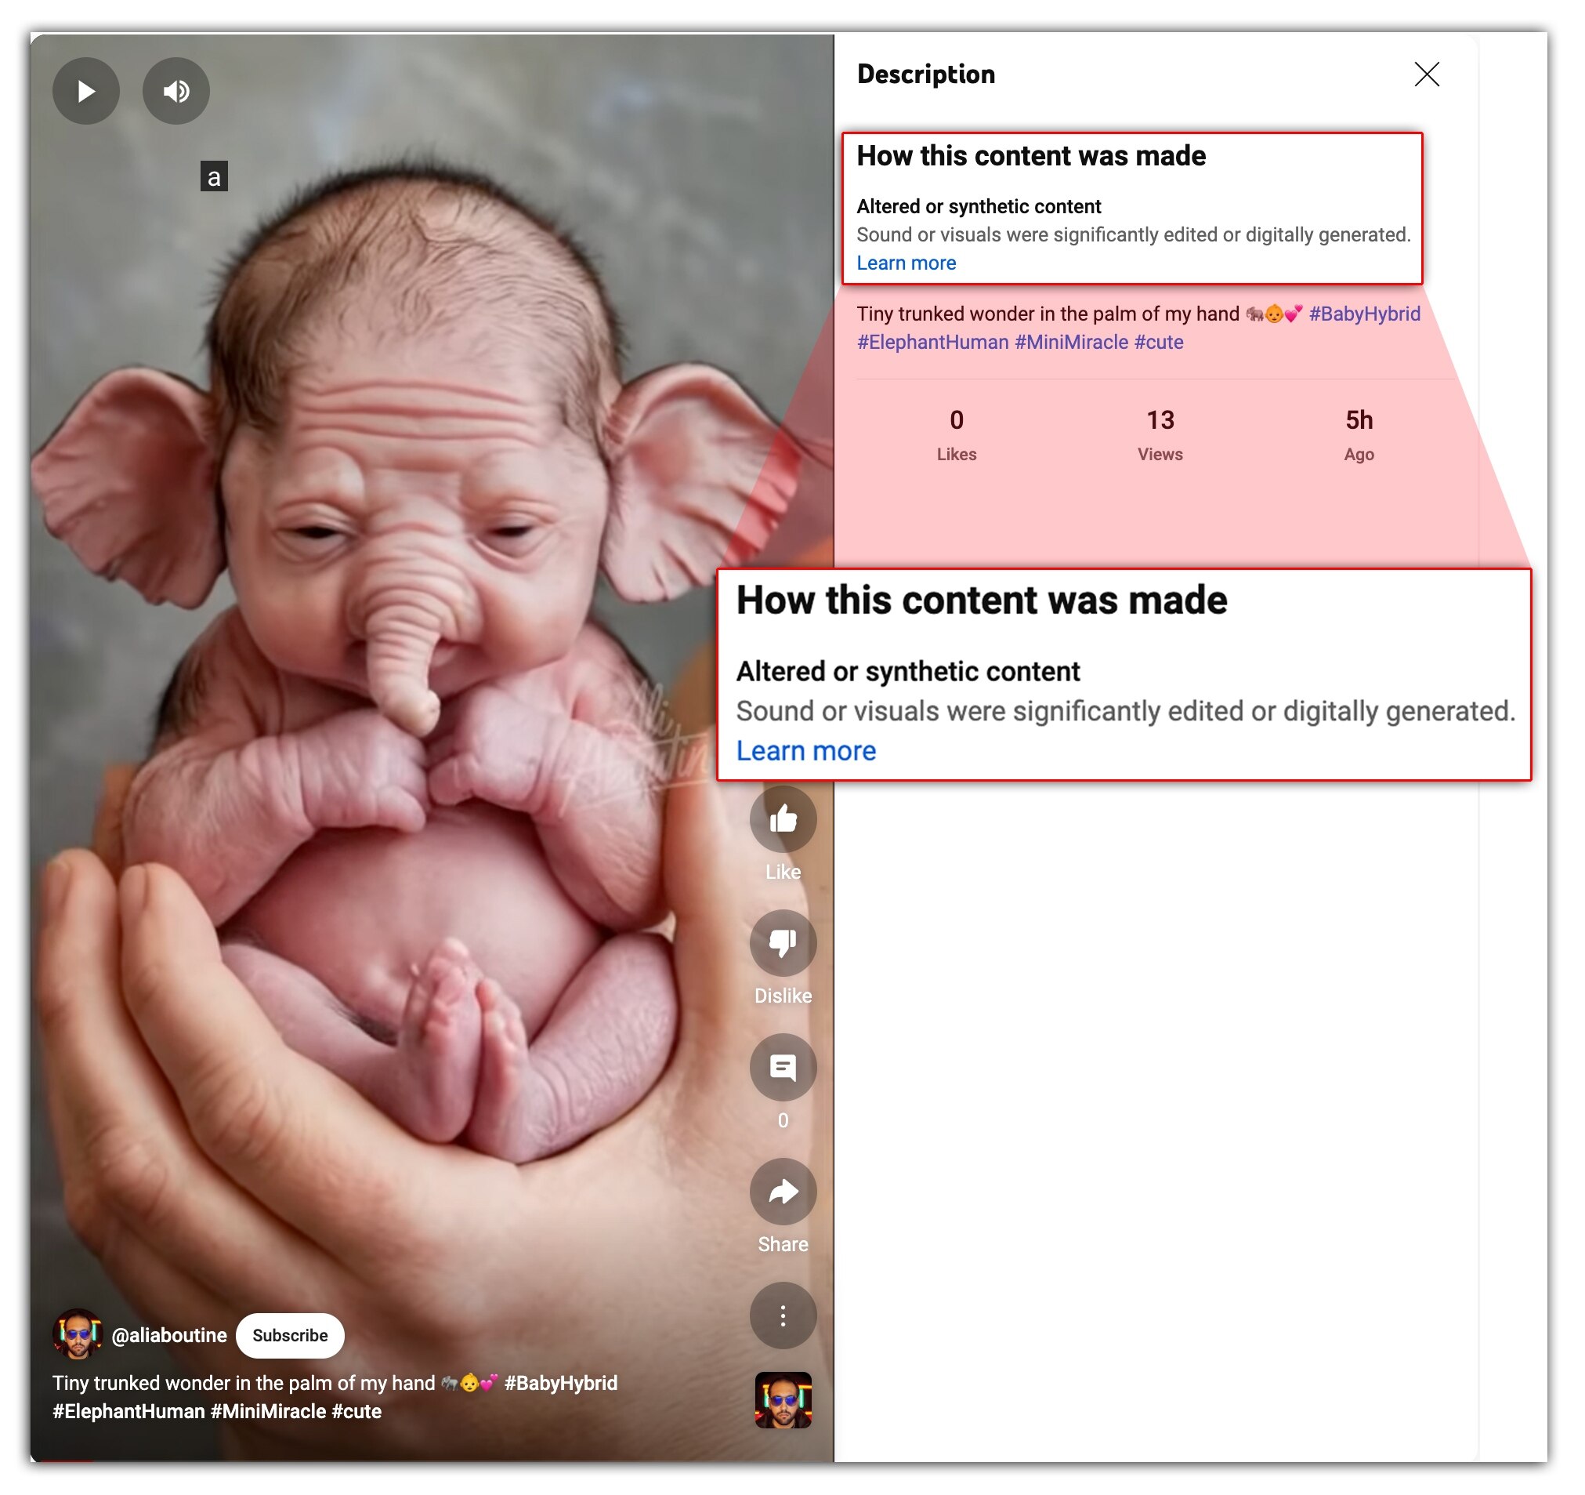Mute the video with the speaker icon

176,91
